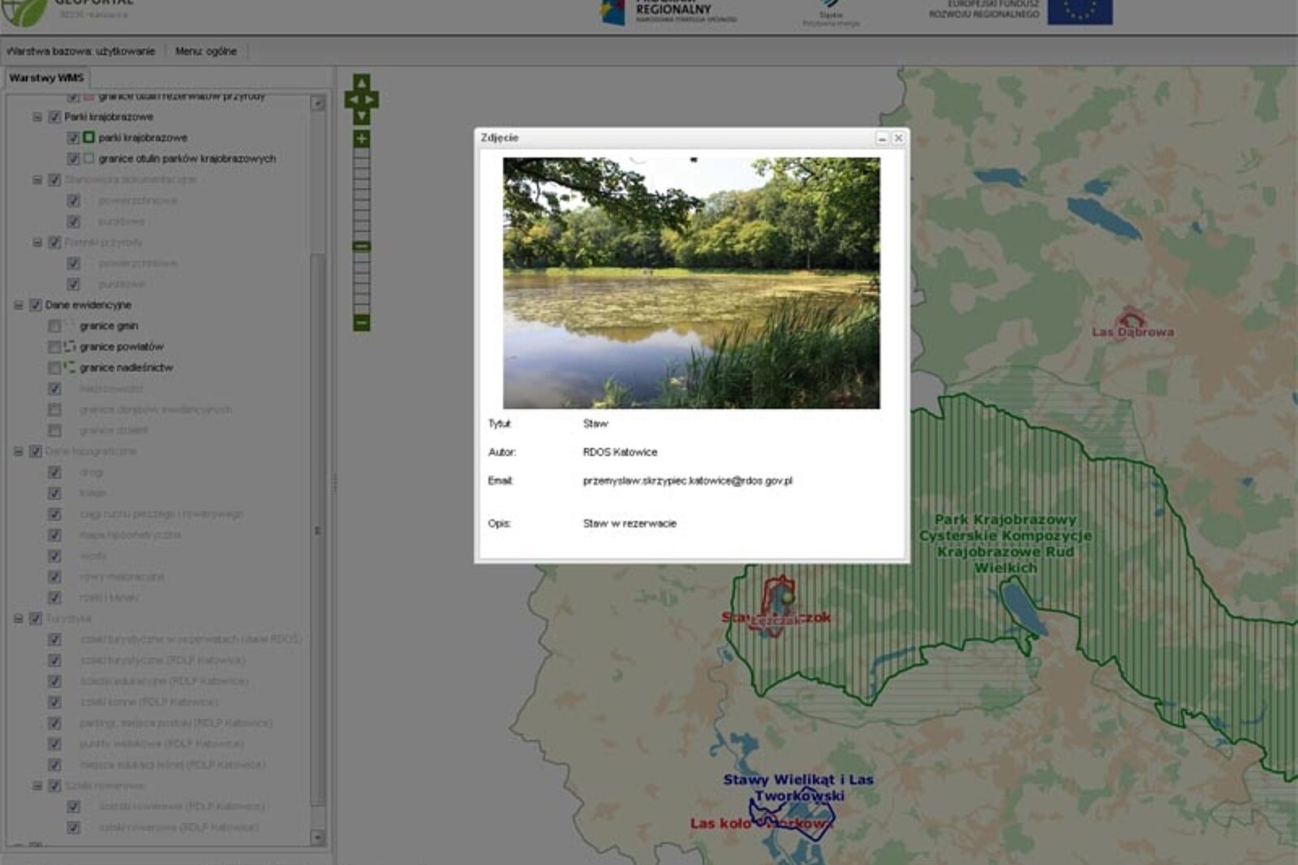Open the Menu ogólne menu

[206, 51]
